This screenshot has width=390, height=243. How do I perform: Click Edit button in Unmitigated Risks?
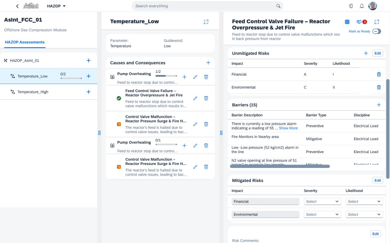pyautogui.click(x=378, y=53)
